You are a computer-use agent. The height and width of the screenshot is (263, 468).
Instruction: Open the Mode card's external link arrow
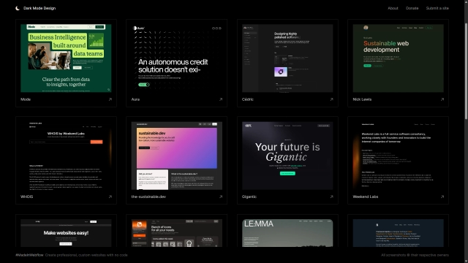click(x=110, y=99)
